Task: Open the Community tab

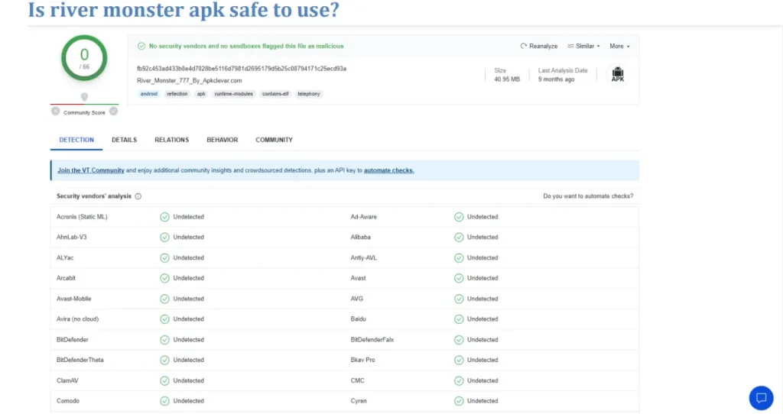Action: pyautogui.click(x=275, y=140)
